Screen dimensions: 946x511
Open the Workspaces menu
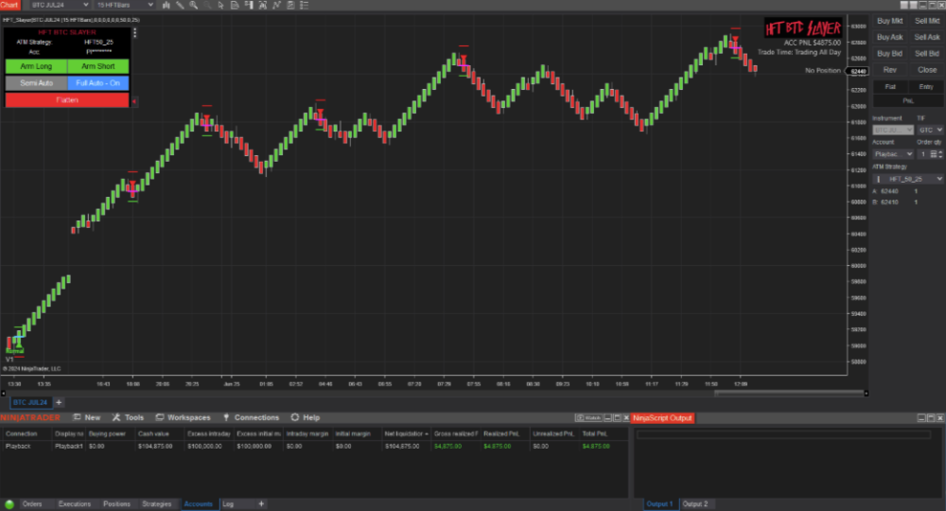pos(183,417)
